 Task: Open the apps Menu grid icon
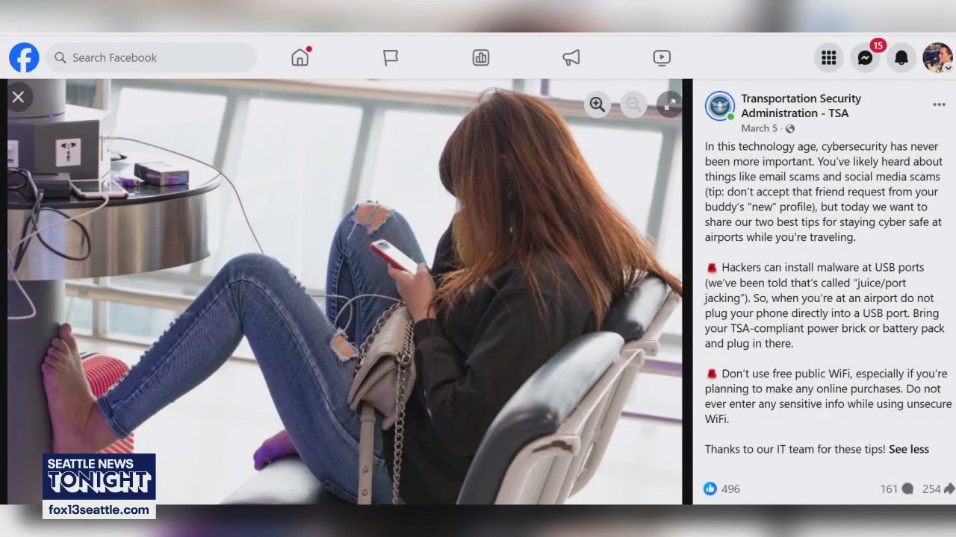tap(828, 57)
